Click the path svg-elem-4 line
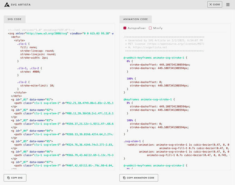 tap(64, 134)
